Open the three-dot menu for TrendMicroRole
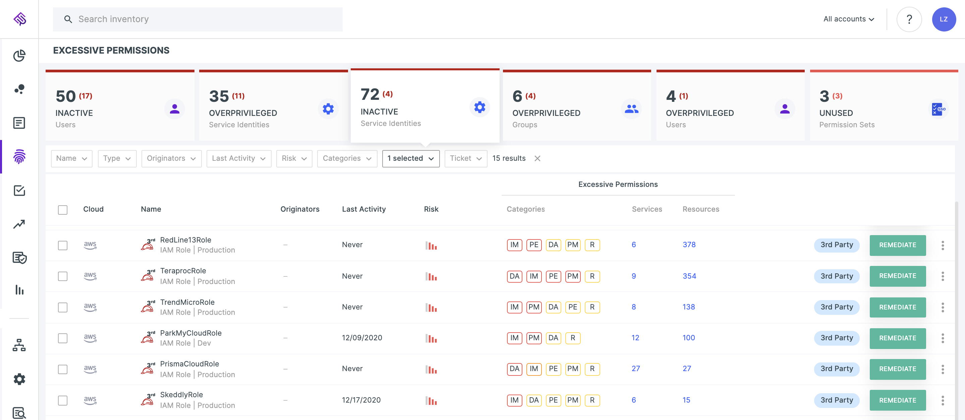Viewport: 965px width, 420px height. (943, 307)
